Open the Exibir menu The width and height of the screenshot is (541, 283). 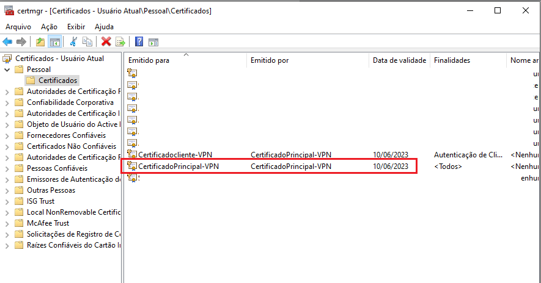pos(76,27)
